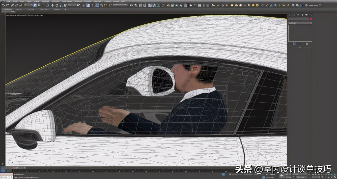Open the Display command panel icon
The image size is (337, 179).
306,15
